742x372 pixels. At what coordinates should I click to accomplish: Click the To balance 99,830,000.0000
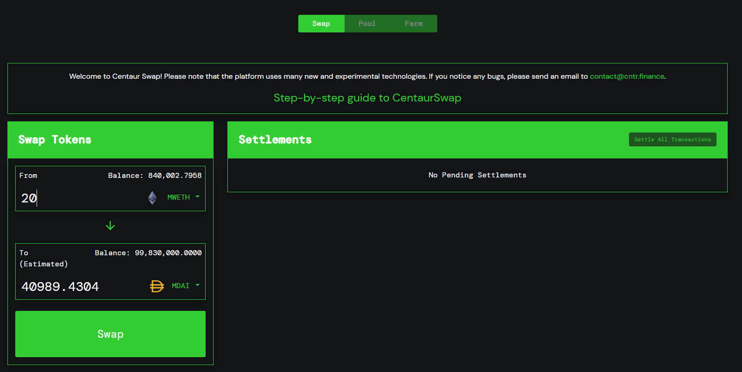[x=148, y=253]
